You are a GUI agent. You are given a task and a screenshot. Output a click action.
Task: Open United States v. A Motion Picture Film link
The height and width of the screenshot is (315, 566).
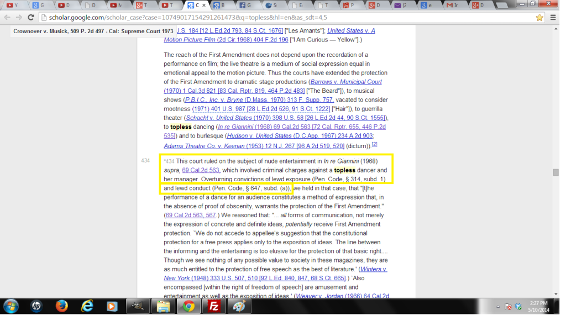click(269, 35)
